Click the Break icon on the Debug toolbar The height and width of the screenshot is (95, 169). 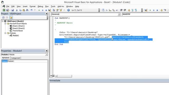154,10
